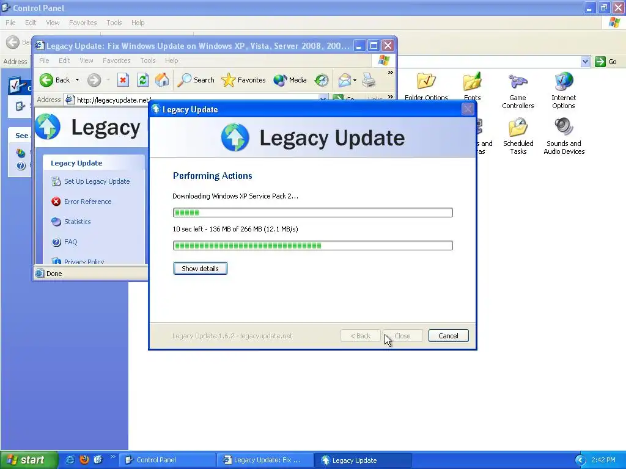Click the Print icon in Internet Explorer
Viewport: 626px width, 469px height.
pyautogui.click(x=369, y=80)
